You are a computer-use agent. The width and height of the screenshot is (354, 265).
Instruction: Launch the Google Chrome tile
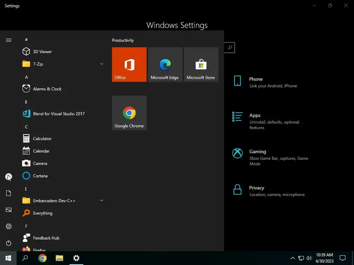pyautogui.click(x=129, y=113)
